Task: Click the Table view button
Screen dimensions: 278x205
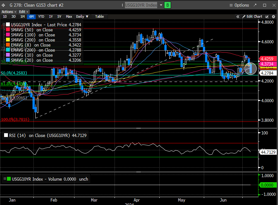Action: coord(99,16)
